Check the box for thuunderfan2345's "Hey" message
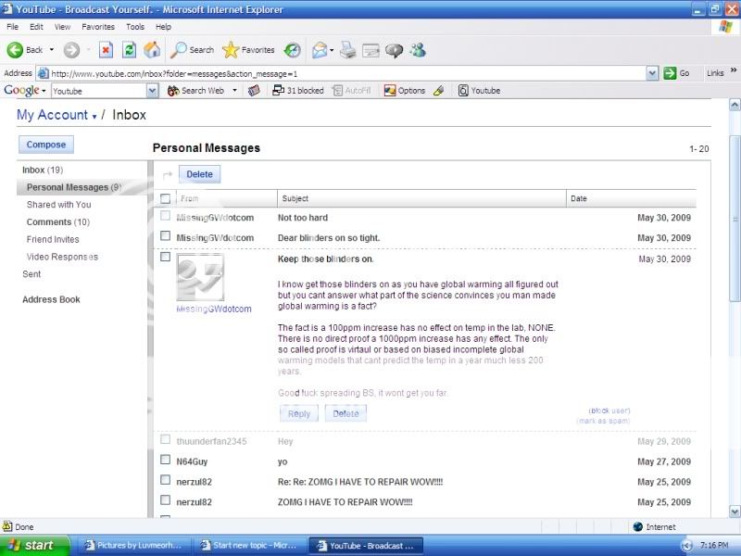 click(165, 439)
